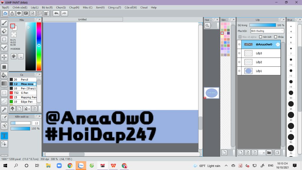Screen dimensions: 302x170
Task: Click the Undo arrow button
Action: [56, 13]
